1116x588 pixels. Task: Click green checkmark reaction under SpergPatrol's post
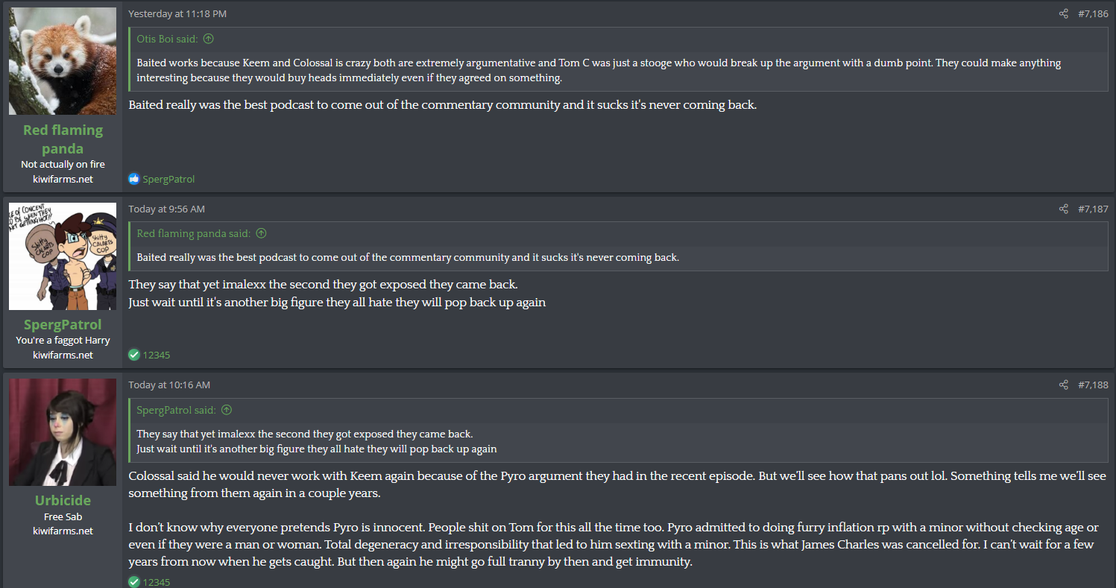pos(134,355)
